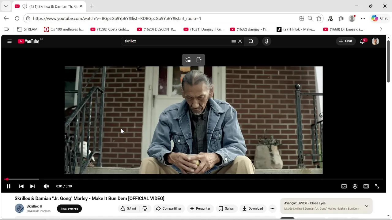Pause the video playback
Image resolution: width=392 pixels, height=220 pixels.
9,186
